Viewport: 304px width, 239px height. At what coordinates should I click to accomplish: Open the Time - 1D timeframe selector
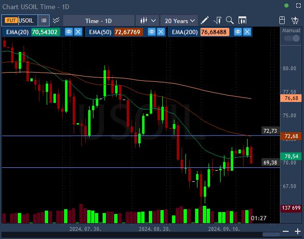[x=98, y=21]
